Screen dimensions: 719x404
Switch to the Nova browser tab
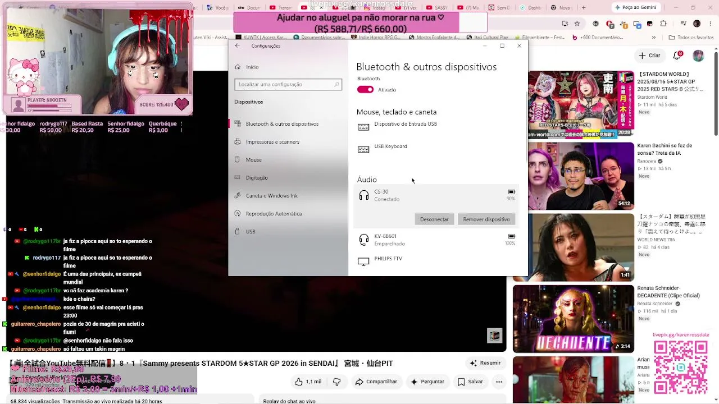560,8
